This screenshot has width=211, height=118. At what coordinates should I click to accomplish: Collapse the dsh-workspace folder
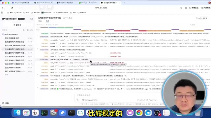tap(10, 34)
